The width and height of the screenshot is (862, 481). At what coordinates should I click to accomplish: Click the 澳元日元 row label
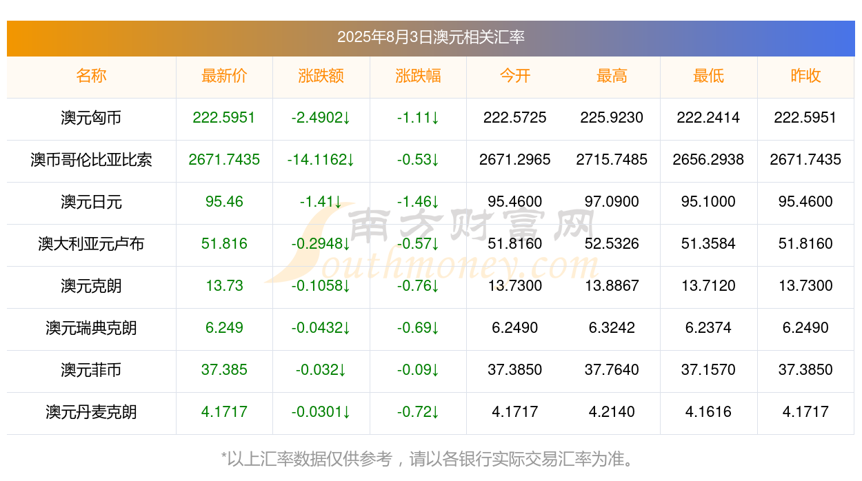(x=91, y=202)
